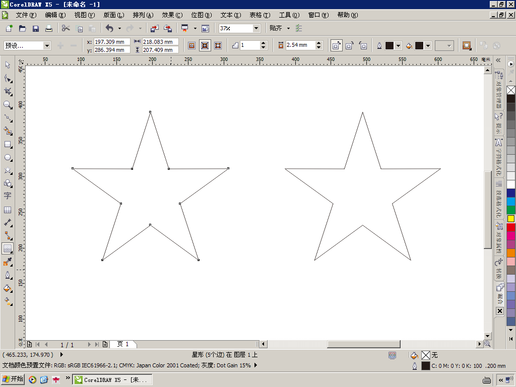This screenshot has height=387, width=516.
Task: Open the File menu
Action: pyautogui.click(x=26, y=15)
